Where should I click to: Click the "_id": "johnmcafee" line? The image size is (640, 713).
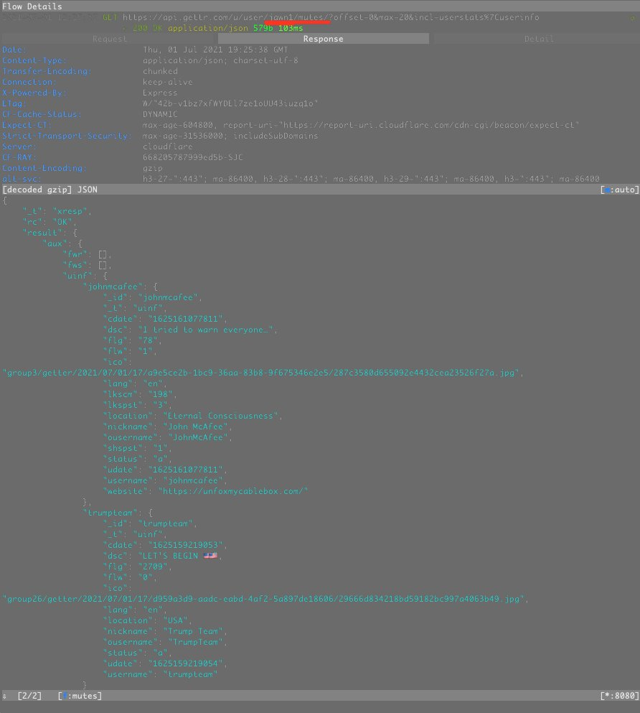153,297
